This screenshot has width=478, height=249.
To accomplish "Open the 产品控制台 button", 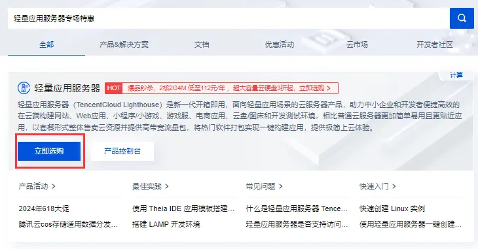I will coord(122,151).
